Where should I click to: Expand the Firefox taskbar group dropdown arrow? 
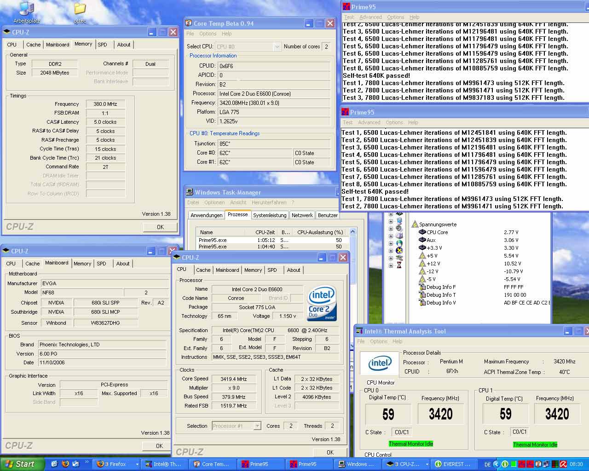(137, 465)
